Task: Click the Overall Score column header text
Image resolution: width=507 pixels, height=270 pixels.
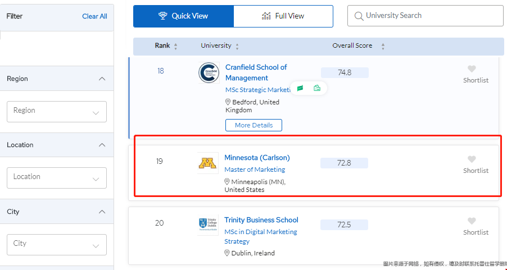Action: point(352,46)
